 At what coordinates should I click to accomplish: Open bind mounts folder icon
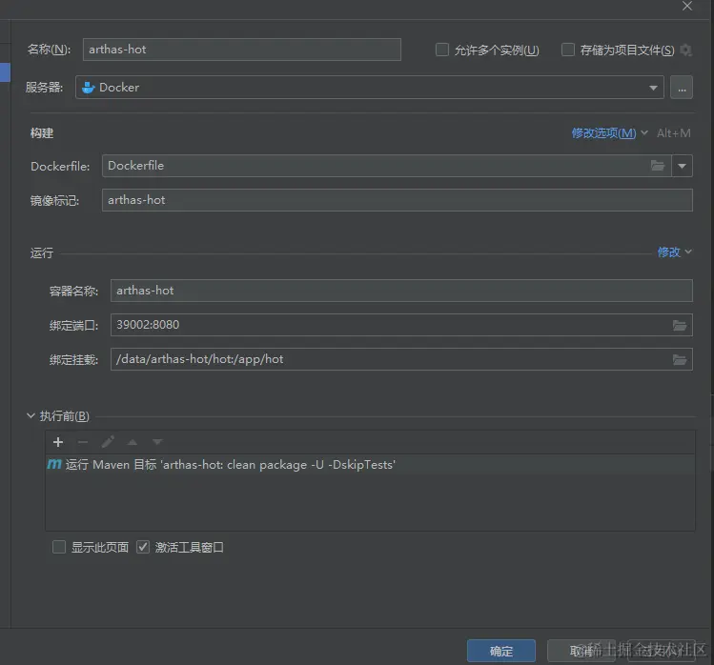point(680,359)
